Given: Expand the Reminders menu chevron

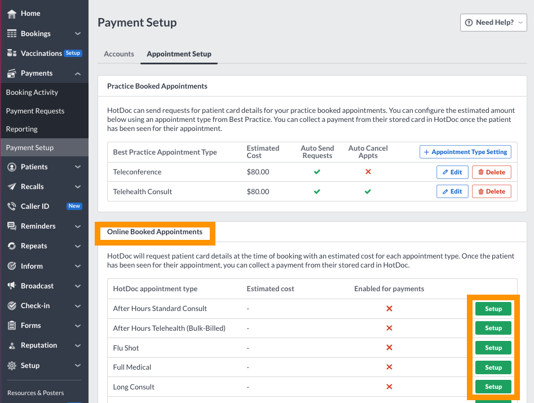Looking at the screenshot, I should click(78, 226).
